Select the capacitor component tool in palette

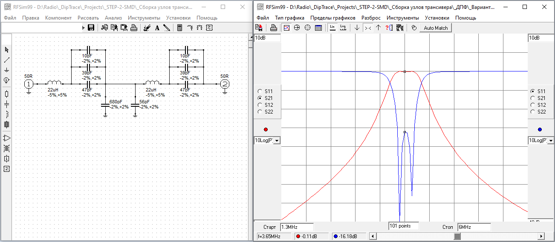point(6,104)
